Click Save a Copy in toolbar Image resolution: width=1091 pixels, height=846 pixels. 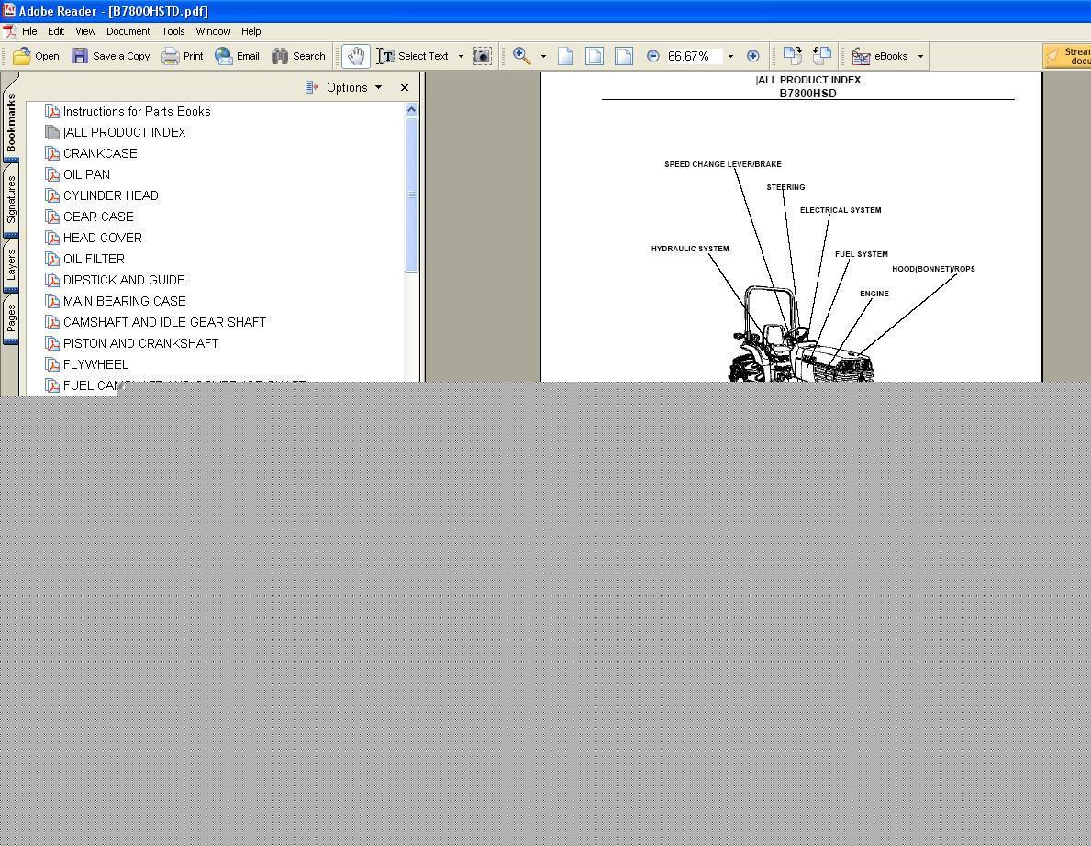tap(111, 56)
